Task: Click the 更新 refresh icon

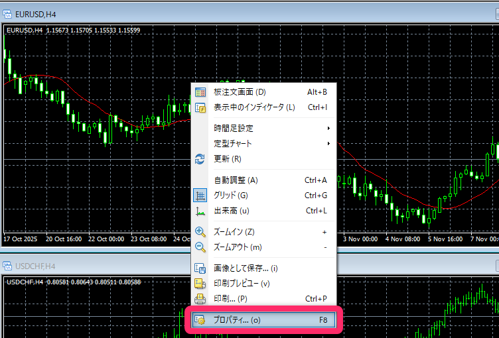Action: pyautogui.click(x=200, y=159)
